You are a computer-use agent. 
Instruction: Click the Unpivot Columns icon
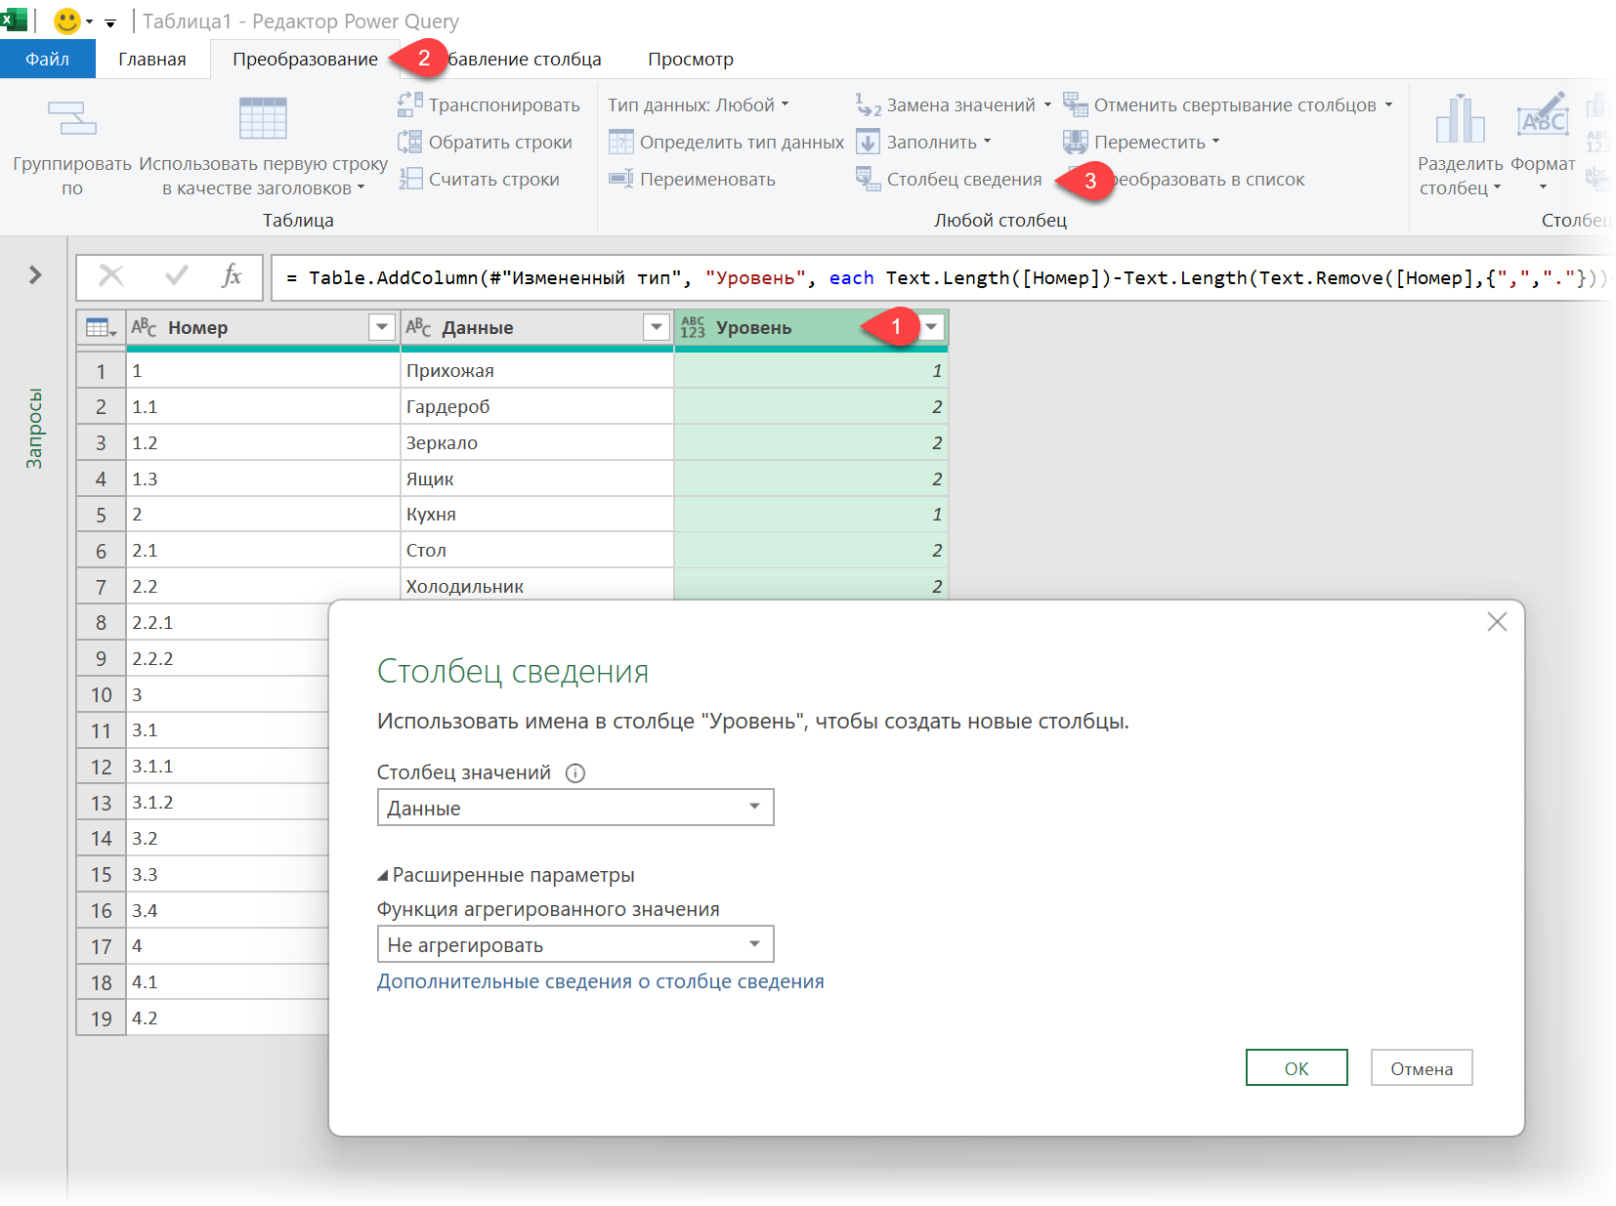pos(1076,104)
